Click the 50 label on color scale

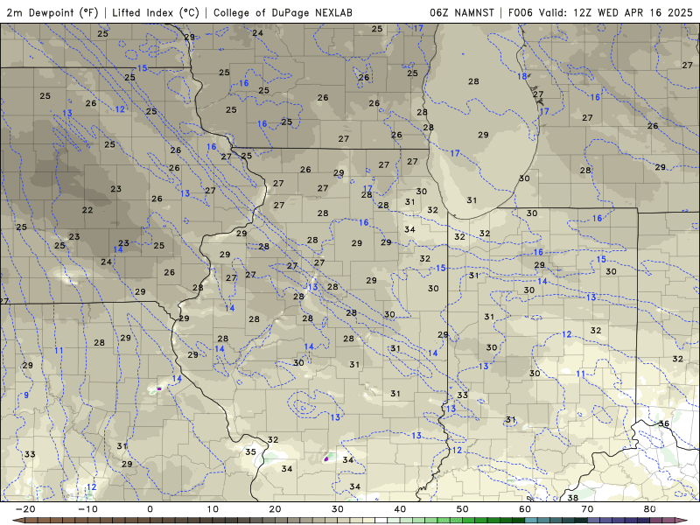tap(463, 509)
